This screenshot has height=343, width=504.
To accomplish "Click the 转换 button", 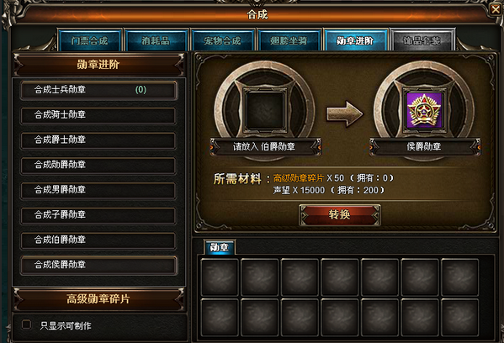I will pyautogui.click(x=339, y=214).
